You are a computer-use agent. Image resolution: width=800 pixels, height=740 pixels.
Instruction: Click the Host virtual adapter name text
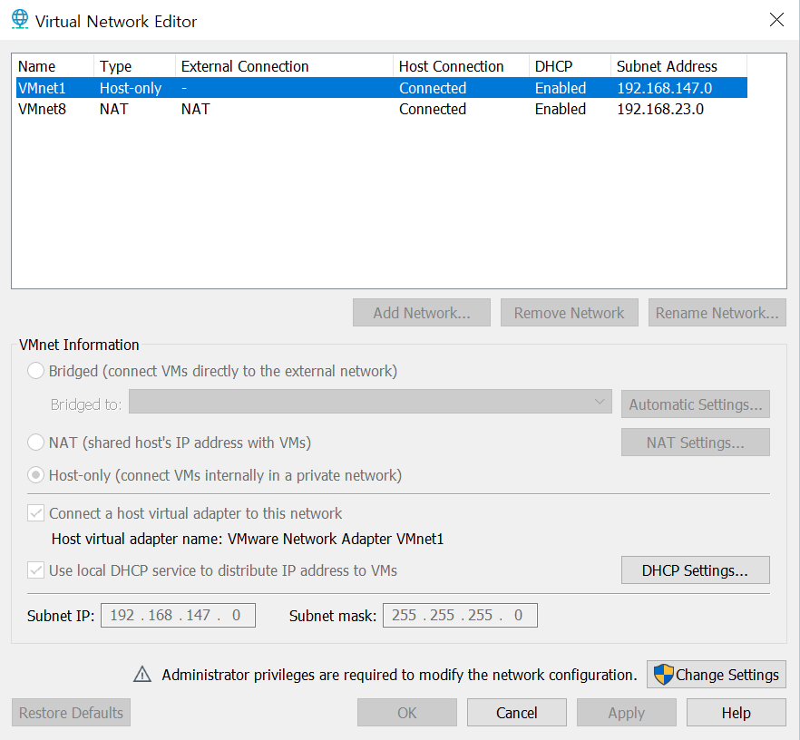coord(248,539)
